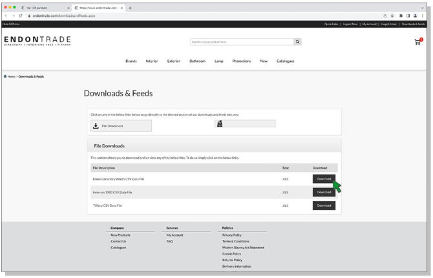433x278 pixels.
Task: Open Terms & Conditions footer link
Action: coord(236,242)
